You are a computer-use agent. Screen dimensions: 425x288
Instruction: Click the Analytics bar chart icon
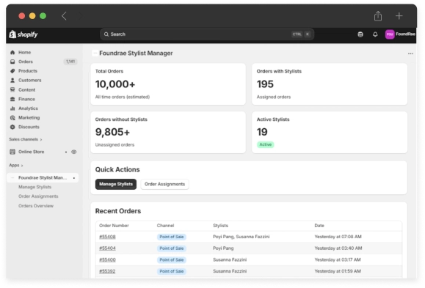[x=12, y=108]
